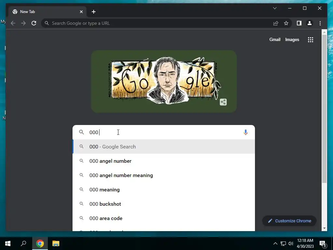333x250 pixels.
Task: Close the New Tab tab
Action: [81, 12]
